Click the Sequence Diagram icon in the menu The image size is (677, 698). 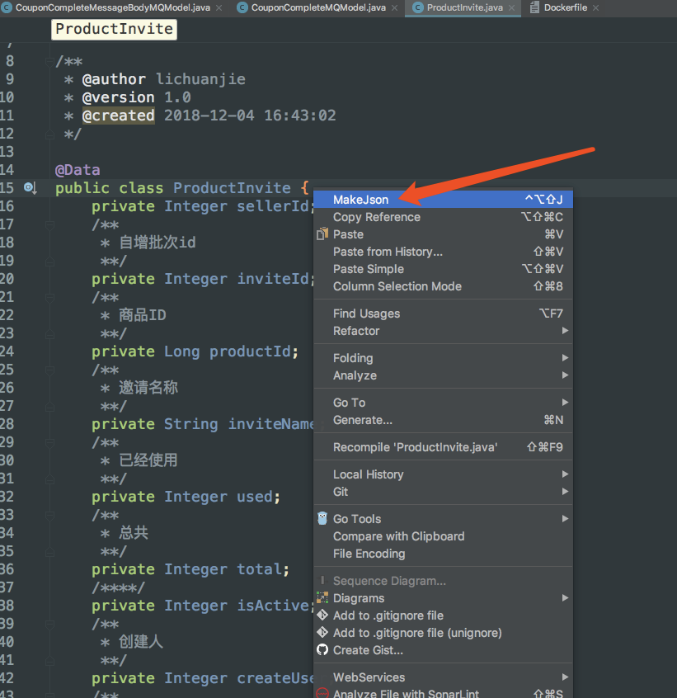[322, 580]
